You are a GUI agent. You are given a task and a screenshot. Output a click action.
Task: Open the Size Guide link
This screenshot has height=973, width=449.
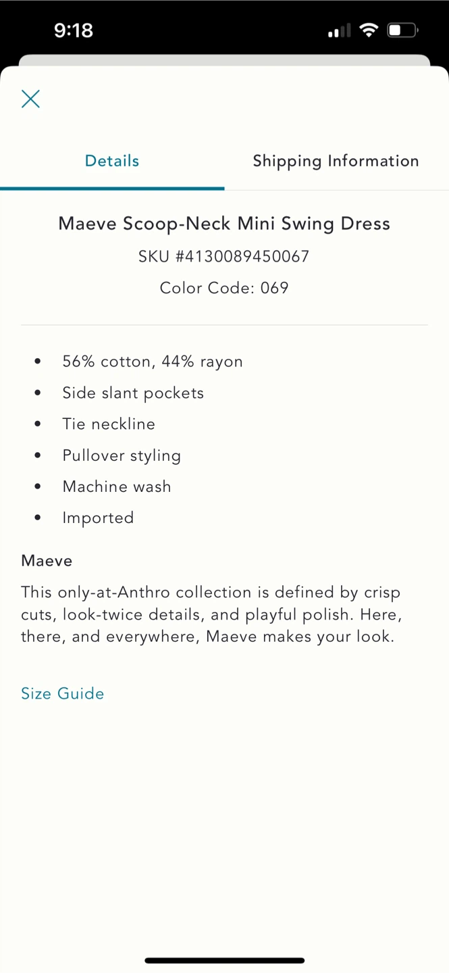point(62,693)
